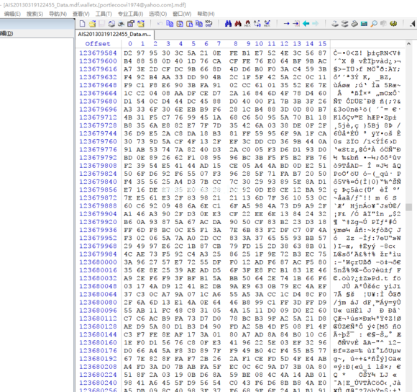Image resolution: width=417 pixels, height=392 pixels.
Task: Click ASCII text column of row 123680080
Action: point(367,303)
